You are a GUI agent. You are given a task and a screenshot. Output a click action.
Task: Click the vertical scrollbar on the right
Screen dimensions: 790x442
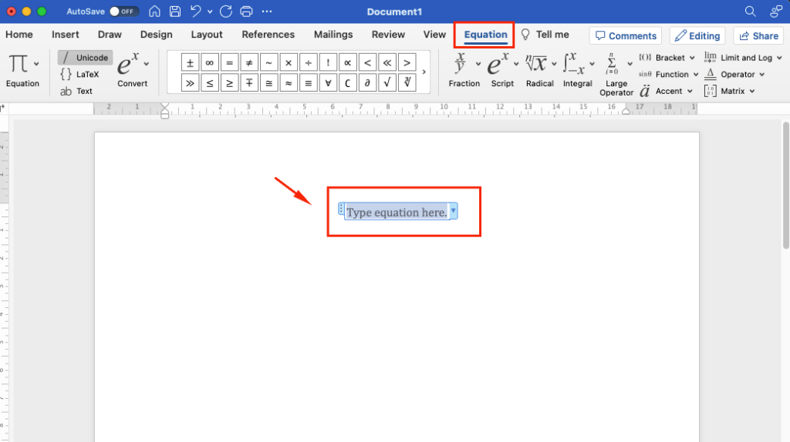[x=785, y=185]
